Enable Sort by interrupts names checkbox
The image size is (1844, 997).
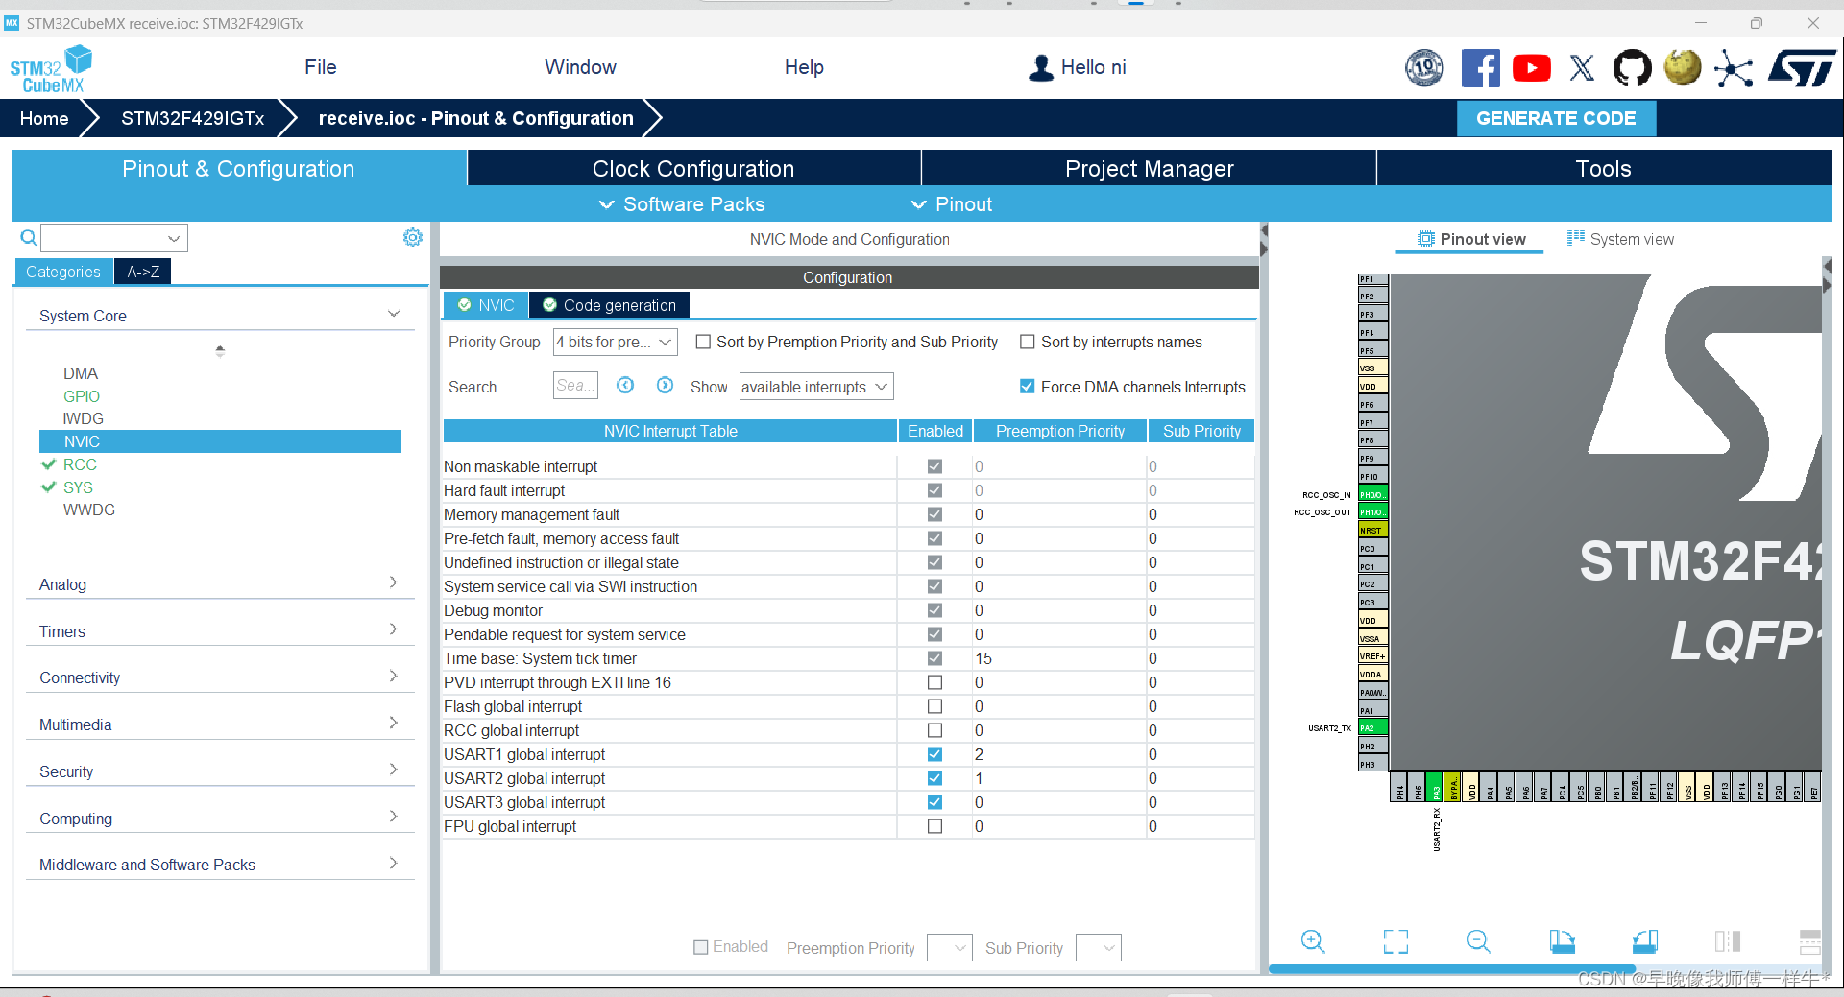[1028, 342]
